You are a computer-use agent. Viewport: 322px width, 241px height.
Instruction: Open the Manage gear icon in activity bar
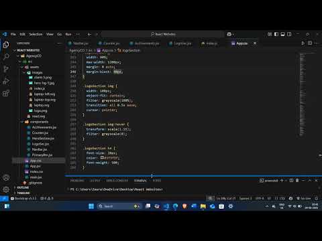(x=6, y=189)
